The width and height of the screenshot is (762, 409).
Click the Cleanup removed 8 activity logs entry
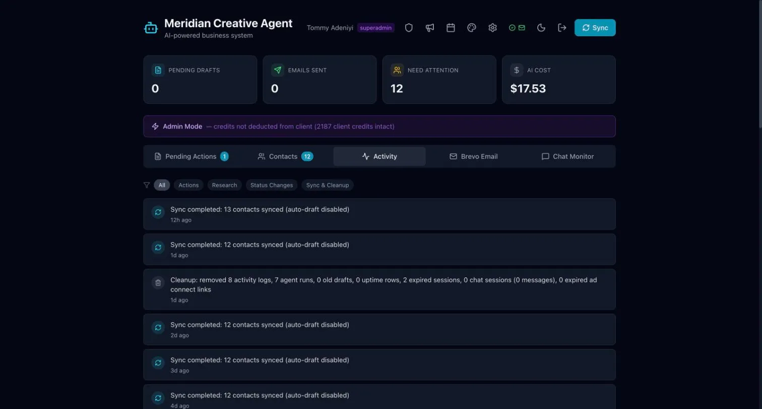[379, 289]
